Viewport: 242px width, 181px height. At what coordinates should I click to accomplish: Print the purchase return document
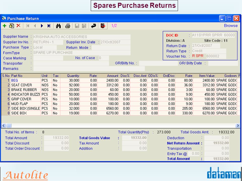coord(68,26)
